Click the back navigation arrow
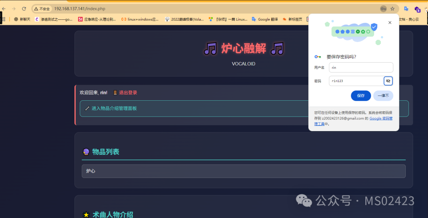Screen dimensions: 428x218 [4, 9]
